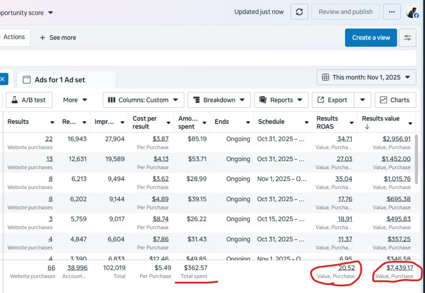Open the Charts panel
This screenshot has width=425, height=293.
click(395, 100)
